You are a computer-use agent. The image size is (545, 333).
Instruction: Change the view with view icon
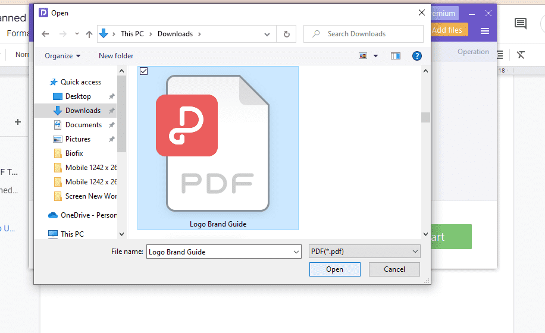click(363, 56)
